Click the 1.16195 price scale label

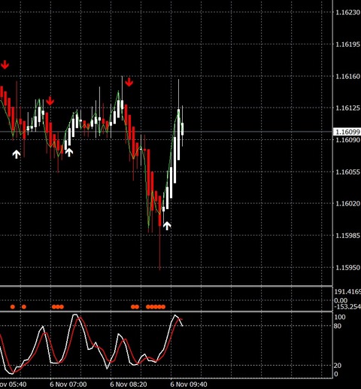pos(347,44)
